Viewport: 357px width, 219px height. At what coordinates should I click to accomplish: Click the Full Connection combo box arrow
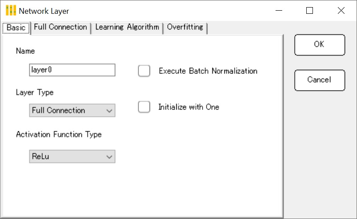tap(110, 111)
